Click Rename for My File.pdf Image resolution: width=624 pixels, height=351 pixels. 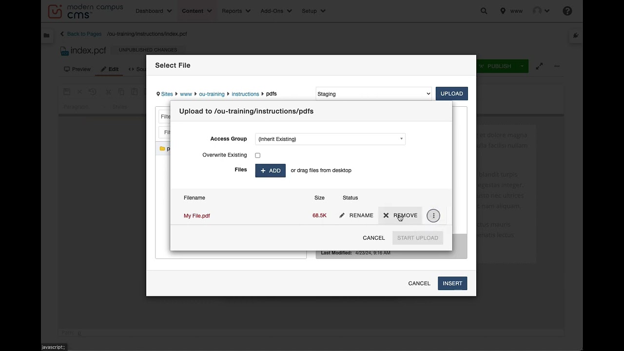(356, 215)
